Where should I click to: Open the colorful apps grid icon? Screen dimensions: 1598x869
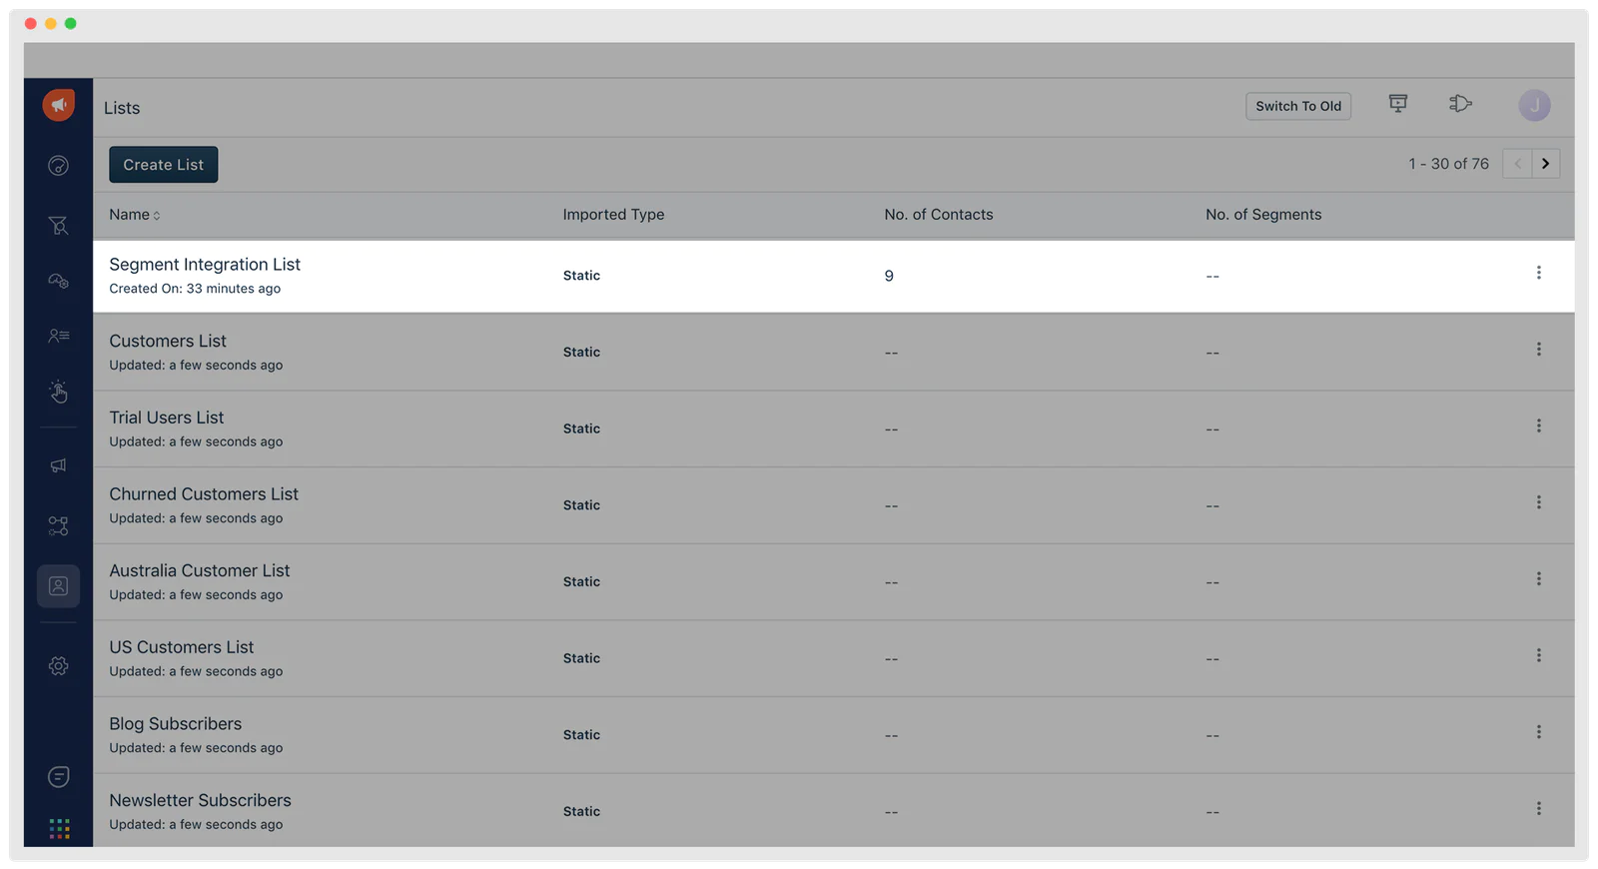click(x=59, y=829)
